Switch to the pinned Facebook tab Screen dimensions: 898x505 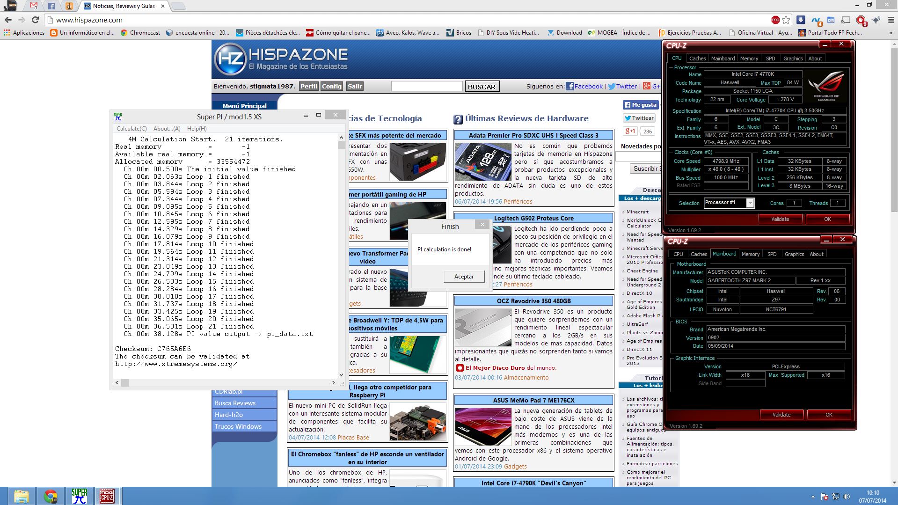[51, 6]
